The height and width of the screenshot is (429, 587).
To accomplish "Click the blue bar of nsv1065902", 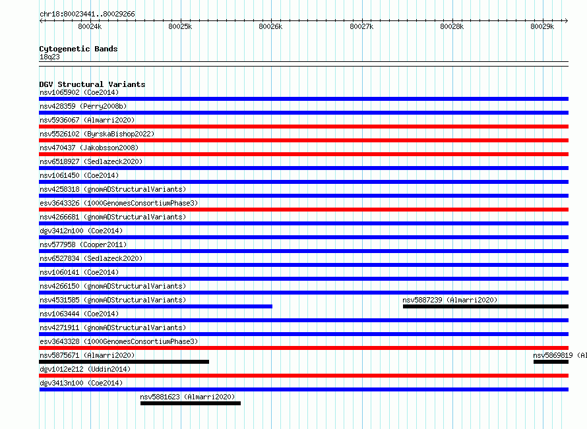I will click(303, 99).
